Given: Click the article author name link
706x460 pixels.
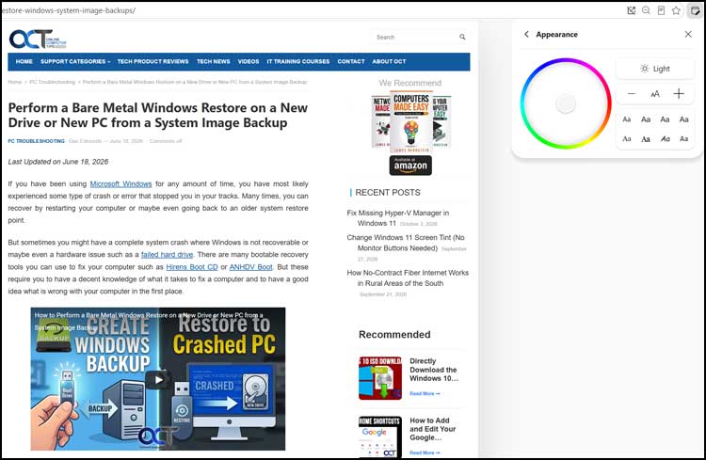Looking at the screenshot, I should pyautogui.click(x=86, y=141).
